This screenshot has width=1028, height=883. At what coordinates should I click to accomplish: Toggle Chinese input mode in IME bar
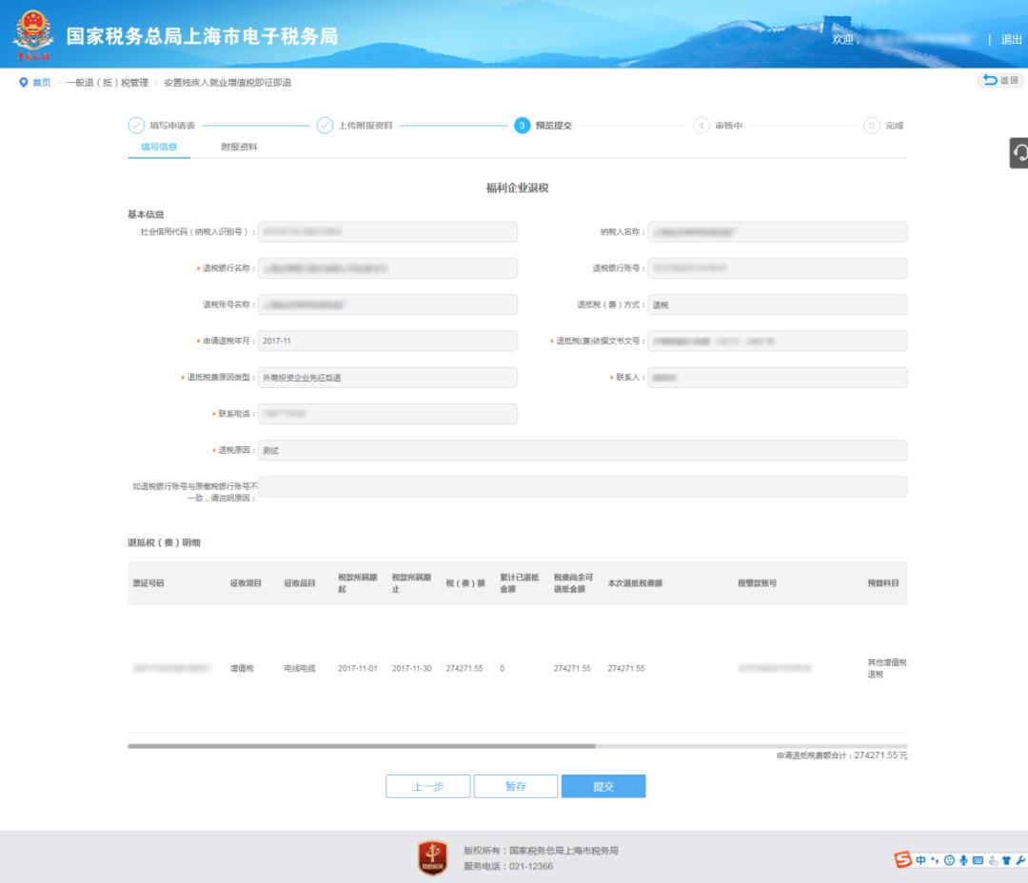[x=922, y=860]
